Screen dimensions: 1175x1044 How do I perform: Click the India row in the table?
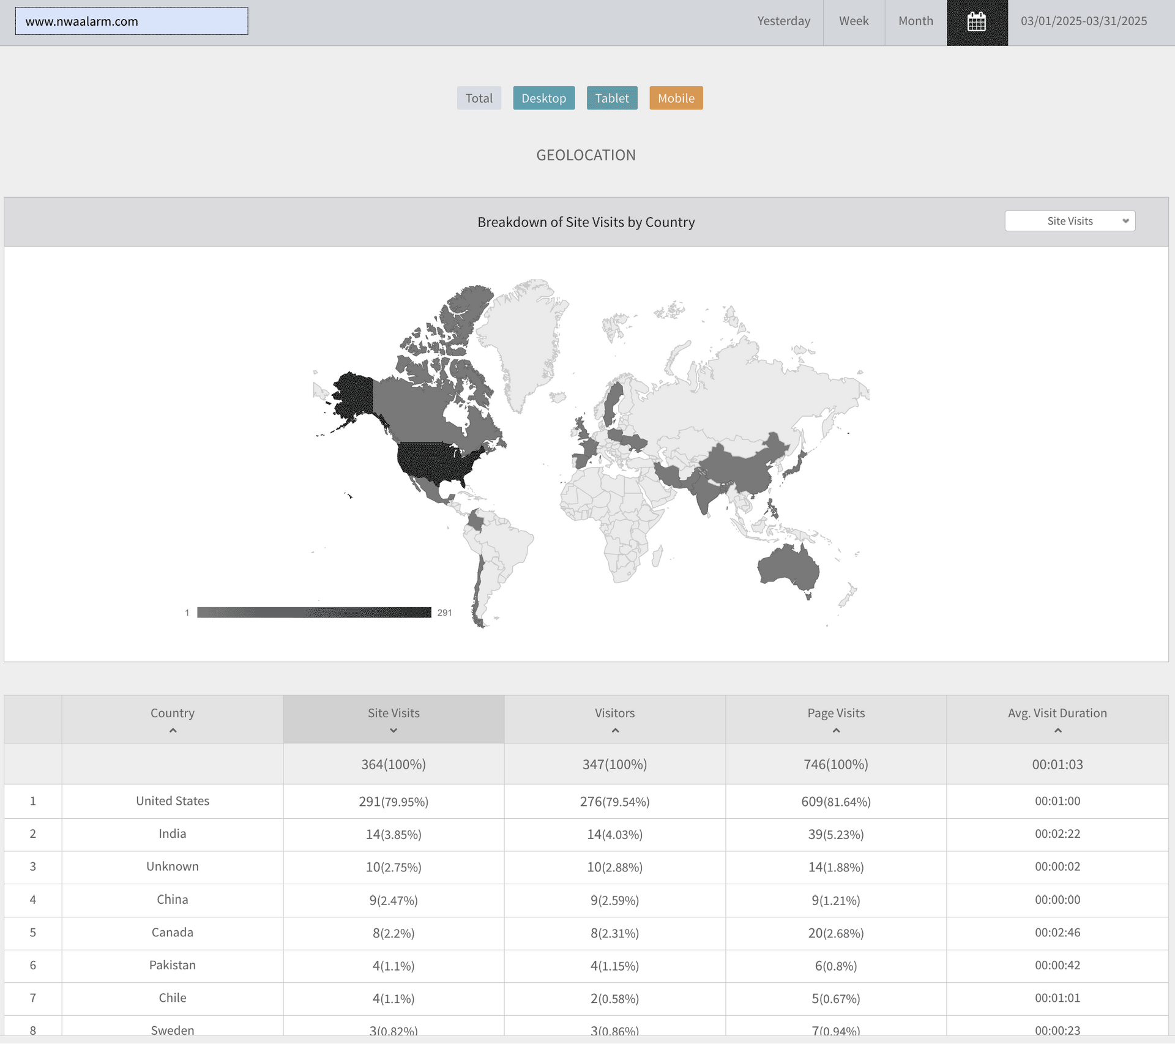(x=173, y=834)
